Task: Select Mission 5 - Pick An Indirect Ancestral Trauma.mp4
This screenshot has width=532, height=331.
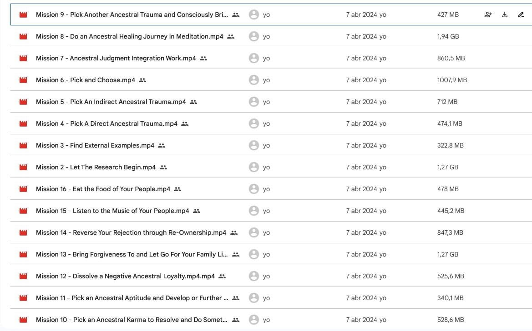Action: click(111, 102)
